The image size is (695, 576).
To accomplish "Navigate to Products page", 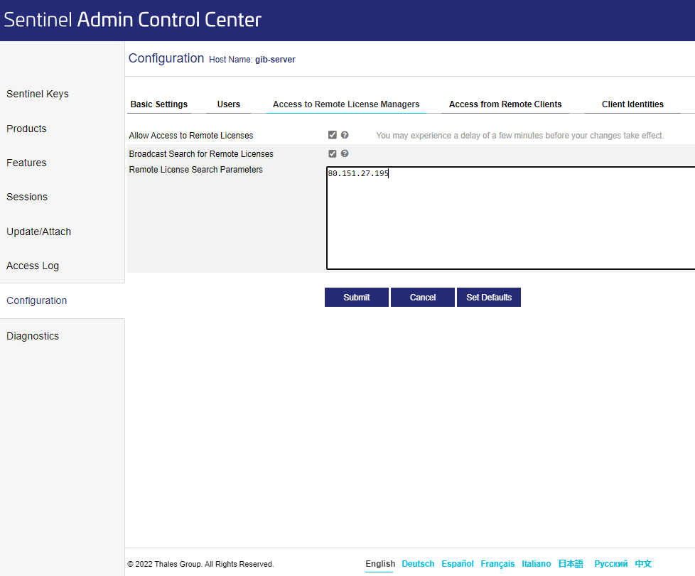I will (26, 129).
